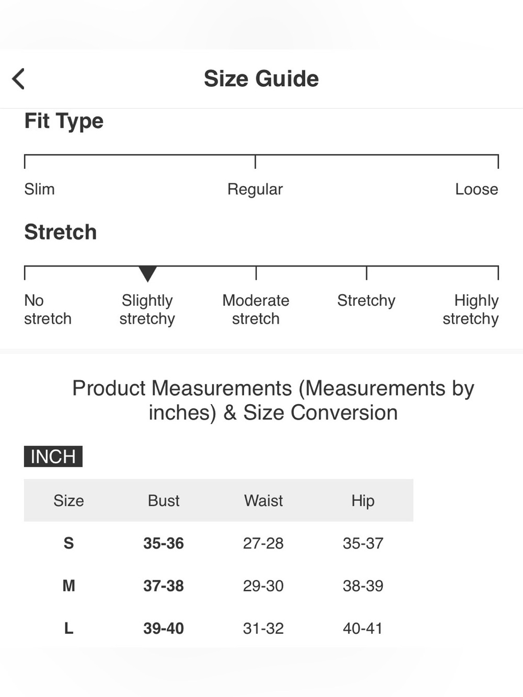Select the size L row
The image size is (523, 697).
[x=219, y=628]
